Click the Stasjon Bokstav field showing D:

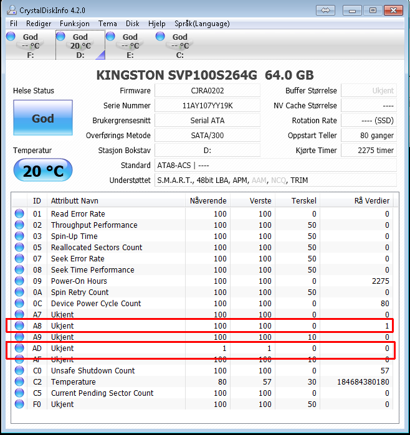click(207, 151)
